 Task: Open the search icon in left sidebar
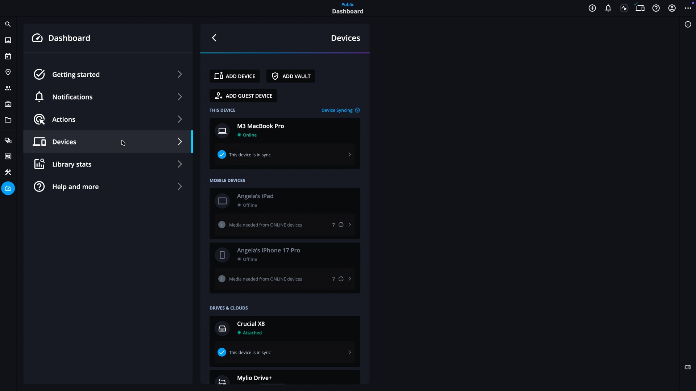click(x=8, y=24)
